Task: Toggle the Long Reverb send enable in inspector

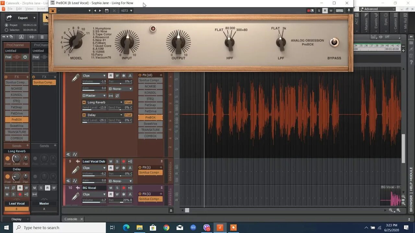Action: [x=7, y=158]
